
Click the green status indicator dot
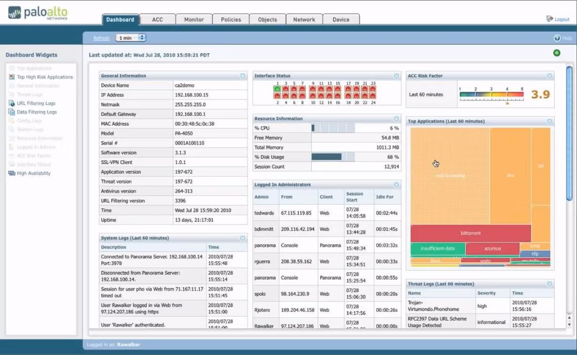pyautogui.click(x=556, y=52)
